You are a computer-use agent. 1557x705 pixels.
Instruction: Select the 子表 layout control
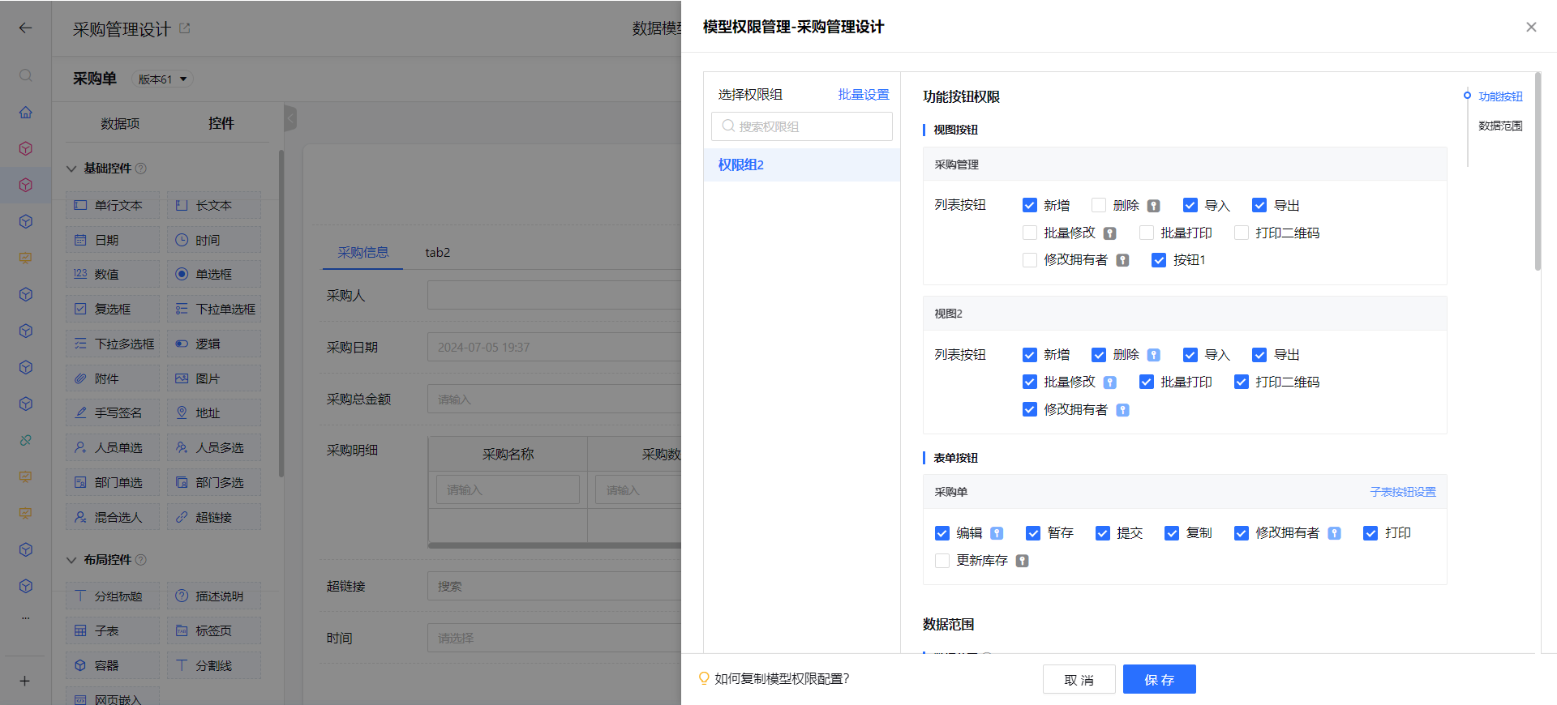pyautogui.click(x=113, y=630)
